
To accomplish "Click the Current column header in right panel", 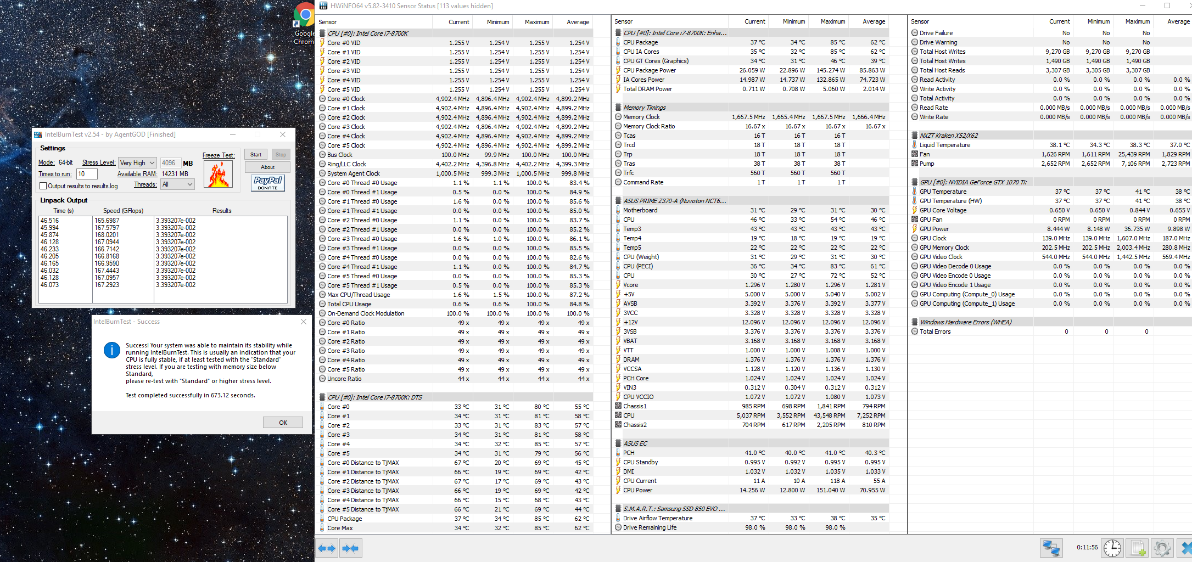I will coord(1059,21).
